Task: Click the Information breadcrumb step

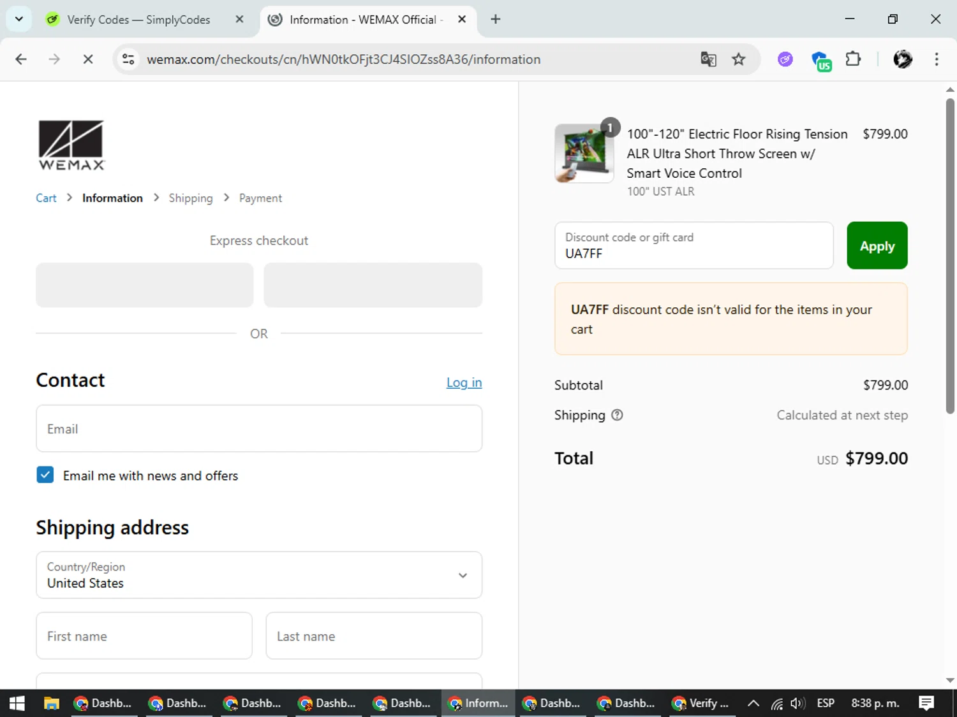Action: 112,198
